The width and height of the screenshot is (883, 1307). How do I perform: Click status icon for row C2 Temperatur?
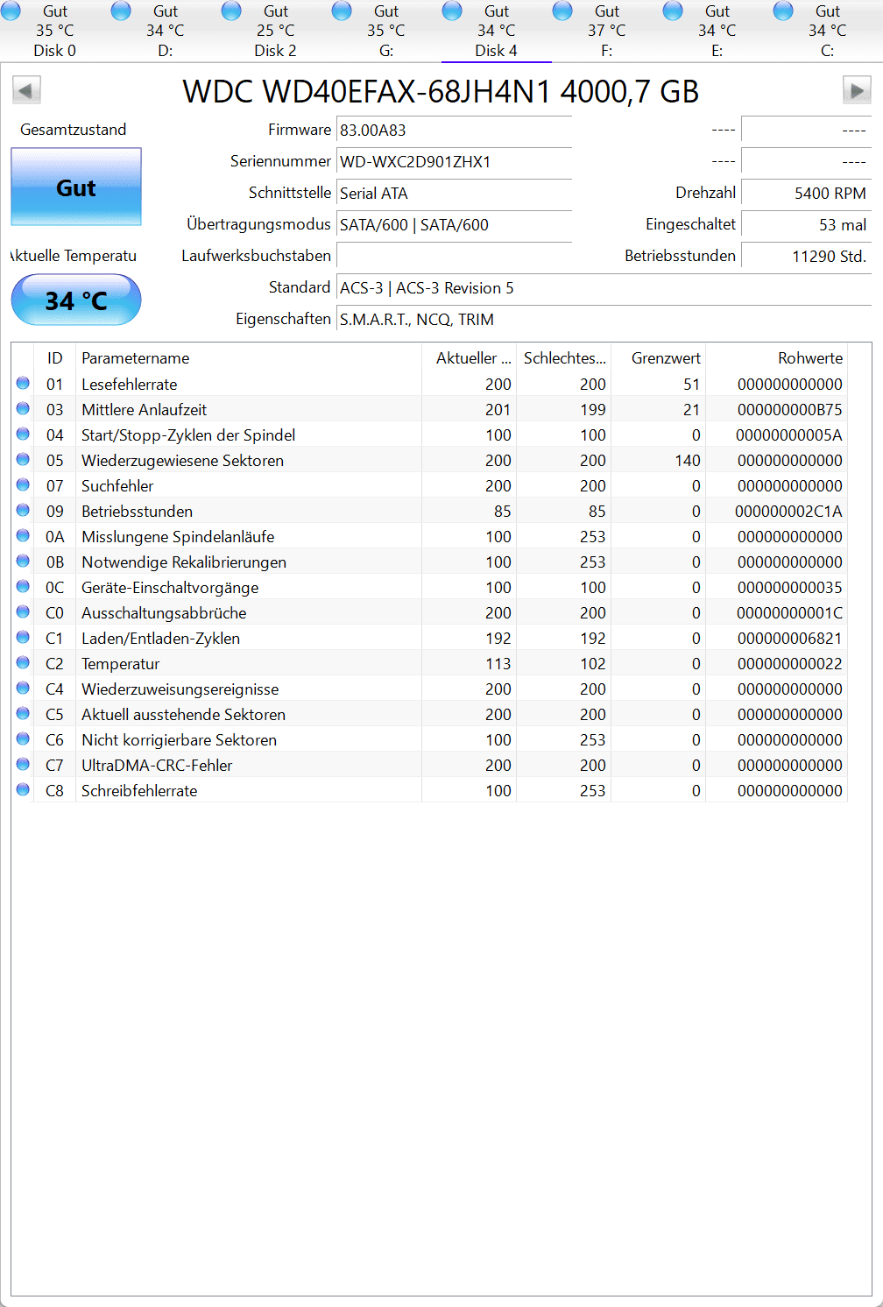(x=23, y=662)
